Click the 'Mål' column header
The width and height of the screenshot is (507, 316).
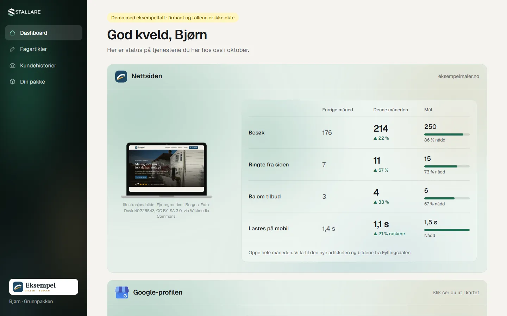click(428, 110)
